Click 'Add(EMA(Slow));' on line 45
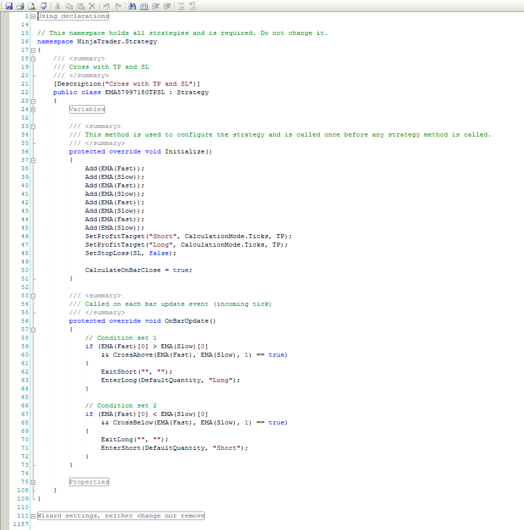Screen dimensions: 524x530 tap(115, 228)
